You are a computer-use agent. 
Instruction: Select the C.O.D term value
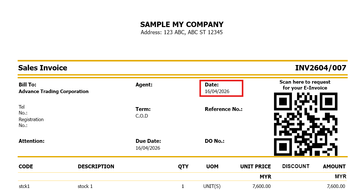click(x=142, y=116)
